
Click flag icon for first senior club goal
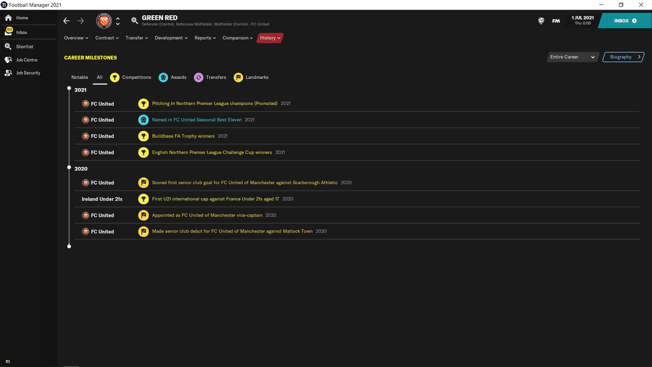click(x=144, y=182)
